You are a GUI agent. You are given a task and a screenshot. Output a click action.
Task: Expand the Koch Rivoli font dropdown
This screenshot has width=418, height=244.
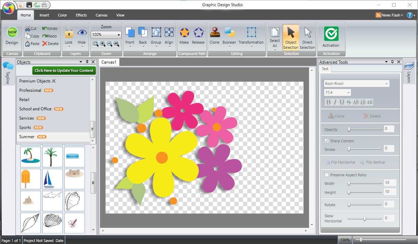[386, 84]
